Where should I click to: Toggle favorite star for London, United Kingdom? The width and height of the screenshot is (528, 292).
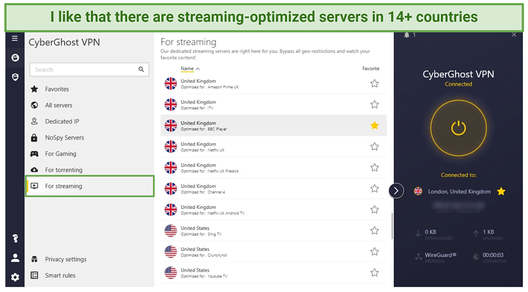click(501, 191)
